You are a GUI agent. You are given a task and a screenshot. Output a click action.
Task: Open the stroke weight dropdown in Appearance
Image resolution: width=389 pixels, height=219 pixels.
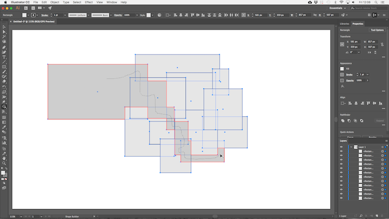[x=368, y=74]
